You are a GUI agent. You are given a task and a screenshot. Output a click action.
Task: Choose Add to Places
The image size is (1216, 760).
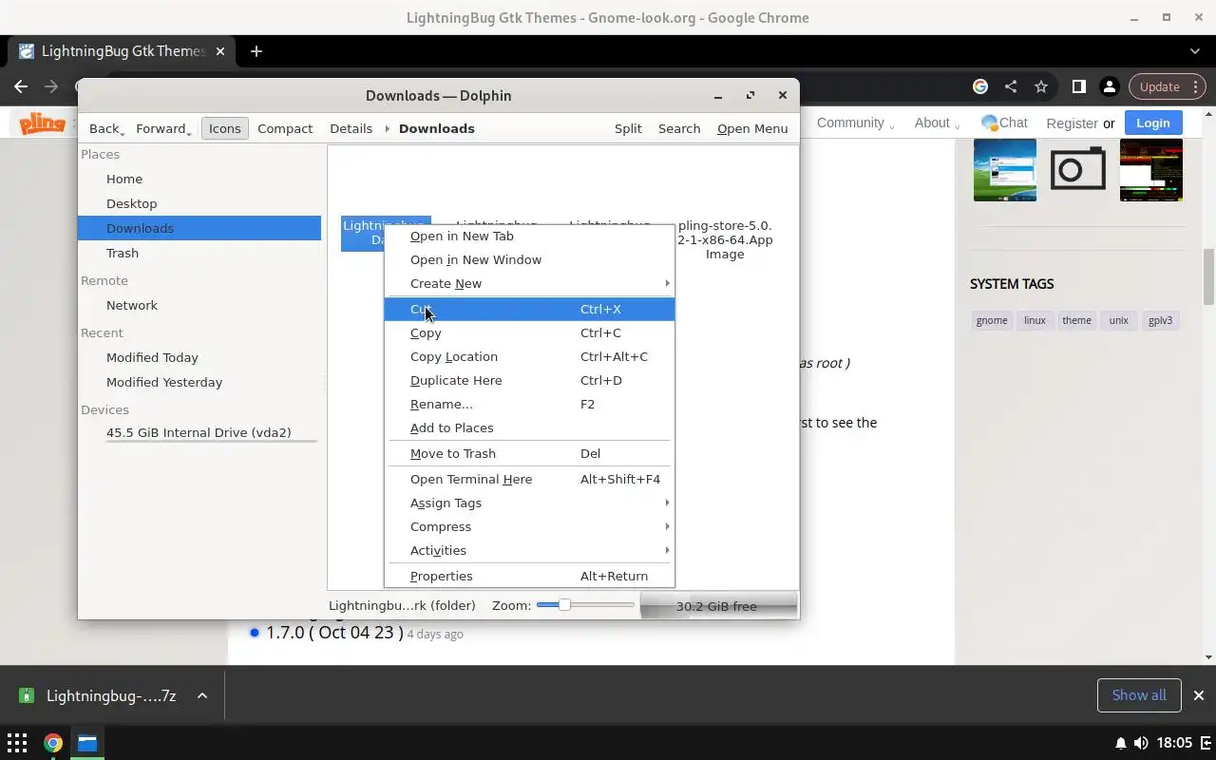coord(529,427)
